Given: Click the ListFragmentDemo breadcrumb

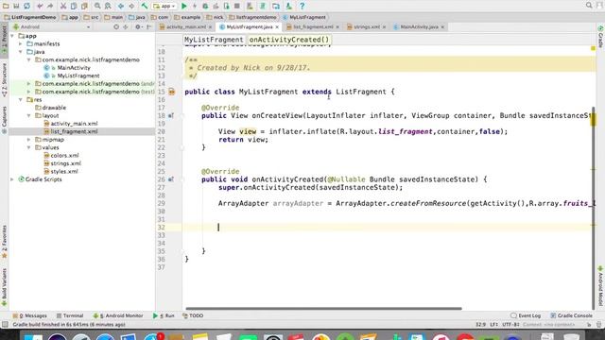Looking at the screenshot, I should [x=30, y=17].
